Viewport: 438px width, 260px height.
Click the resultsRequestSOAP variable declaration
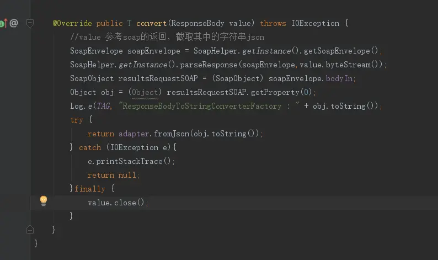pyautogui.click(x=158, y=78)
